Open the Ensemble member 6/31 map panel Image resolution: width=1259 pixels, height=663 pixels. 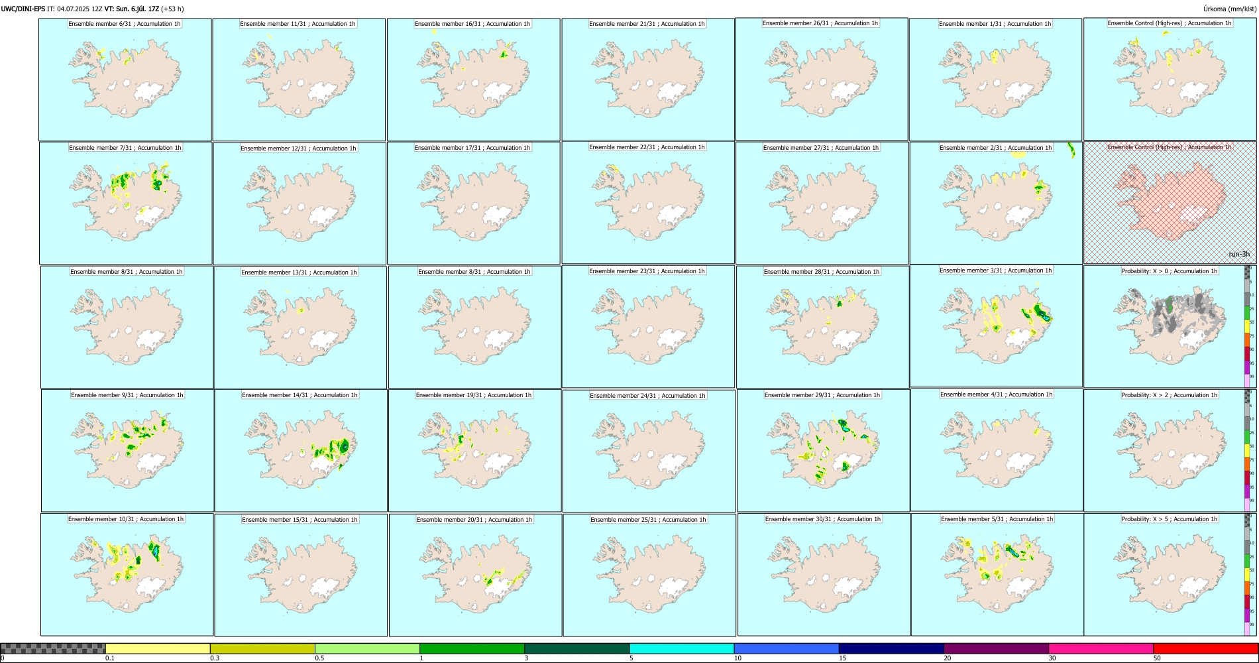(x=125, y=80)
